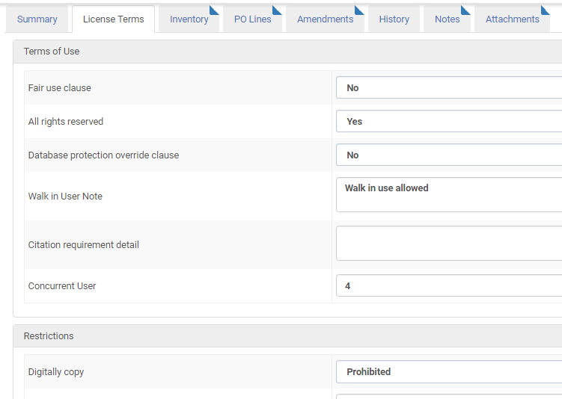Click the dropdown below Digitally copy
This screenshot has width=562, height=399.
tap(449, 396)
